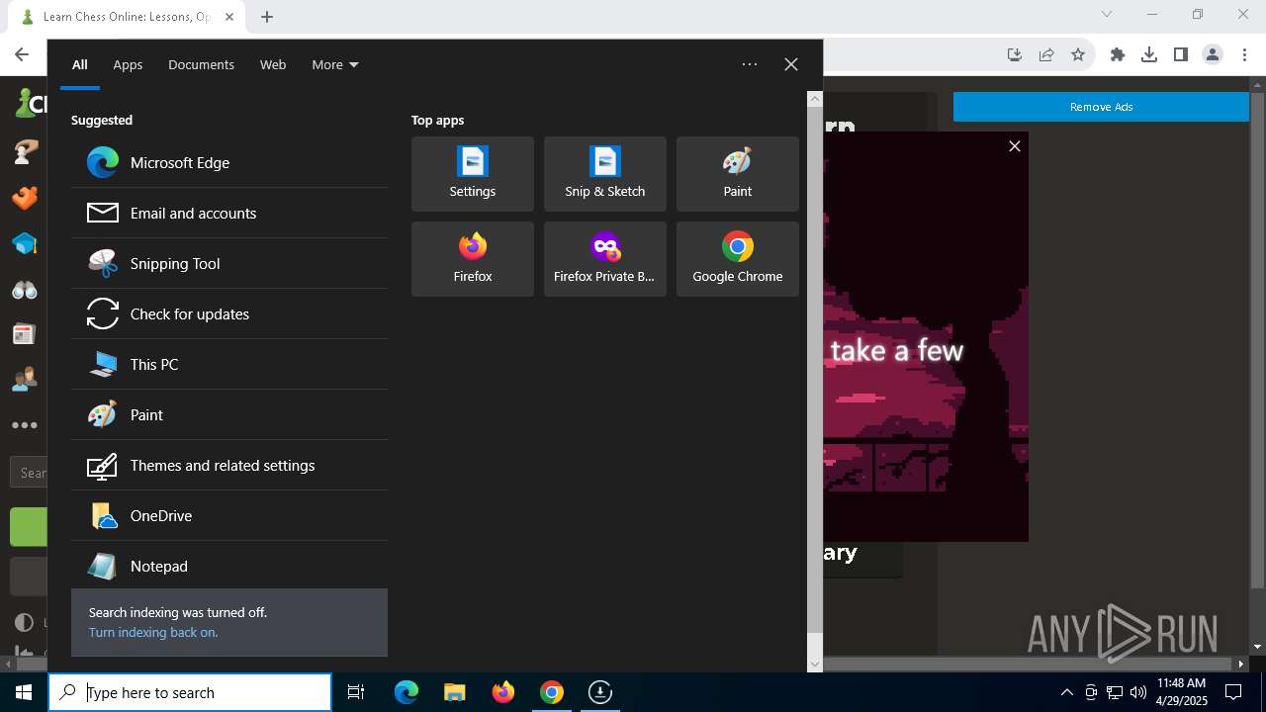Close the Learn Chess Online tab

(x=229, y=17)
